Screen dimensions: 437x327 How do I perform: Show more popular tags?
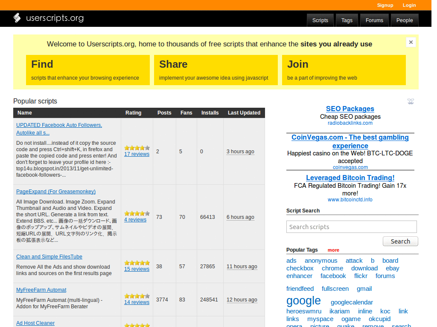point(333,250)
